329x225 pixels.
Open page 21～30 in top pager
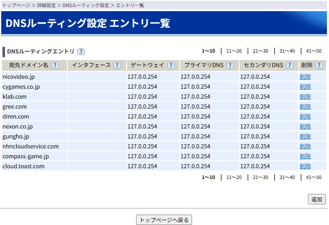click(260, 51)
